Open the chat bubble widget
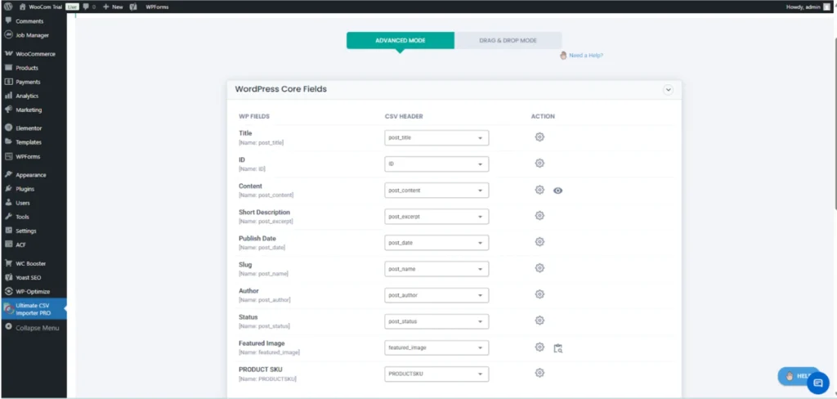837x399 pixels. pos(817,383)
